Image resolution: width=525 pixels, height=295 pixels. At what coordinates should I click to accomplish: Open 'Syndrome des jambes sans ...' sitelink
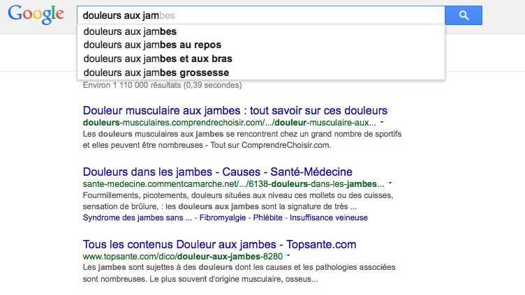[137, 218]
